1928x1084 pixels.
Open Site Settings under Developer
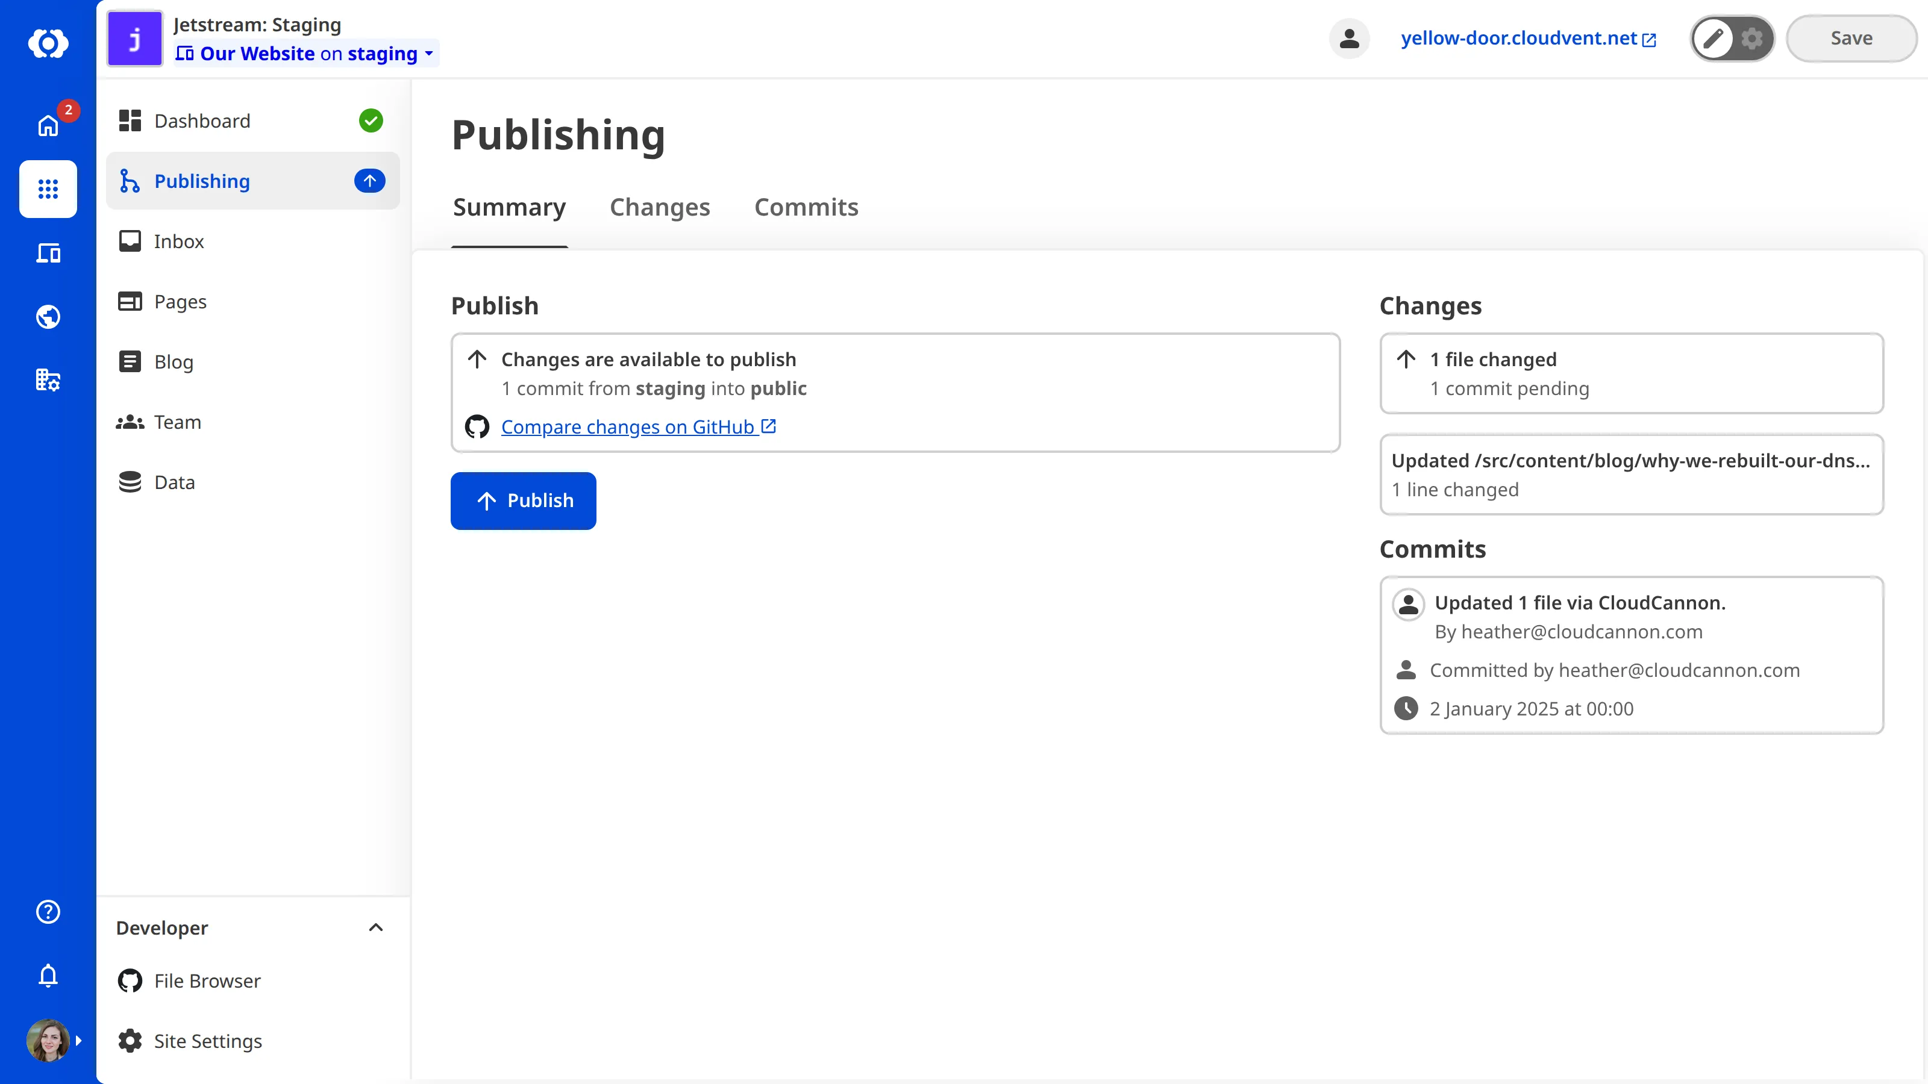(x=253, y=1041)
